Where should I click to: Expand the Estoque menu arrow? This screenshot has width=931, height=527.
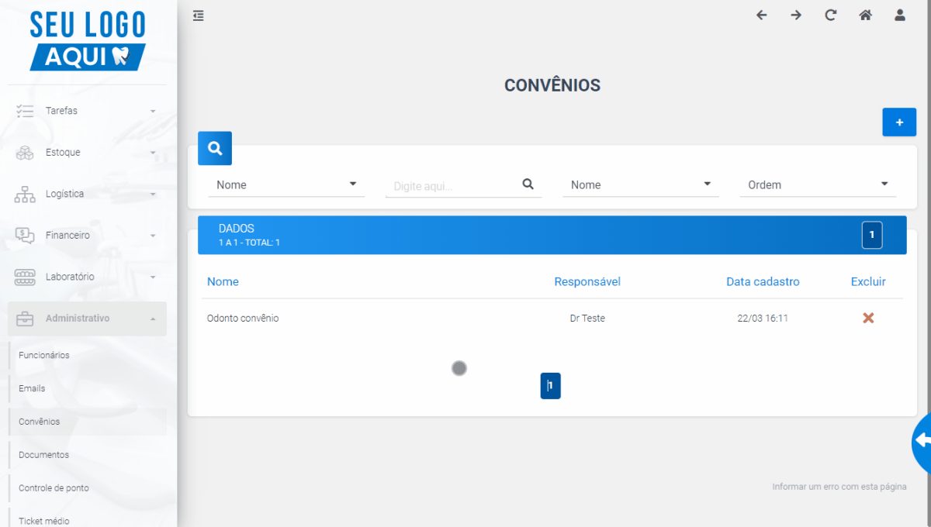(153, 153)
